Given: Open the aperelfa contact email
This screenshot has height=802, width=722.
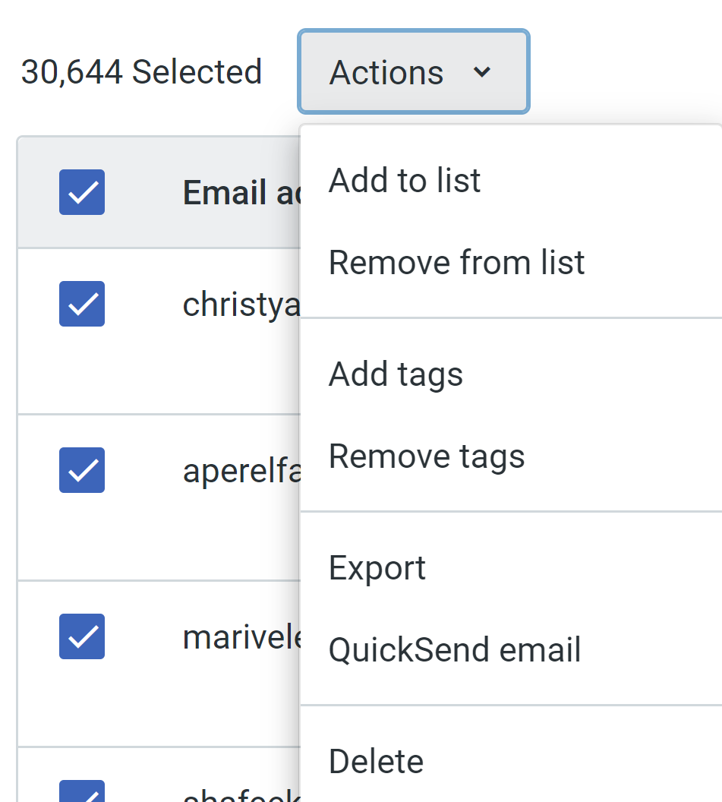Looking at the screenshot, I should [x=241, y=471].
